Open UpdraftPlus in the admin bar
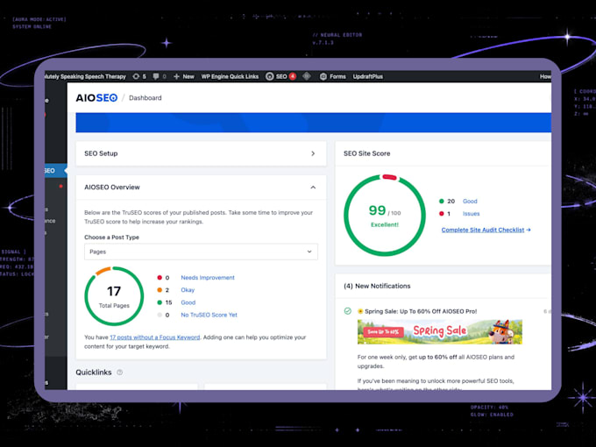The width and height of the screenshot is (596, 447). click(x=367, y=76)
